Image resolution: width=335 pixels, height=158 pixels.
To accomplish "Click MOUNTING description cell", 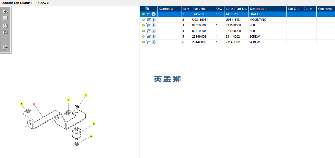I will point(267,20).
